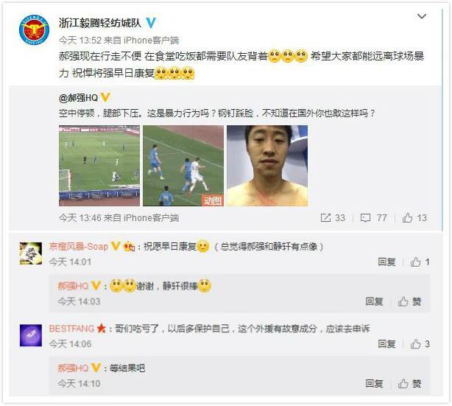This screenshot has width=452, height=406.
Task: Open the purple BESTFANG avatar
Action: click(x=31, y=335)
